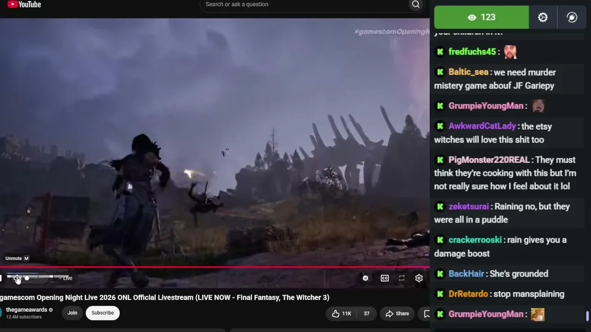Click the emote posted by fredfuchs45

coord(510,52)
